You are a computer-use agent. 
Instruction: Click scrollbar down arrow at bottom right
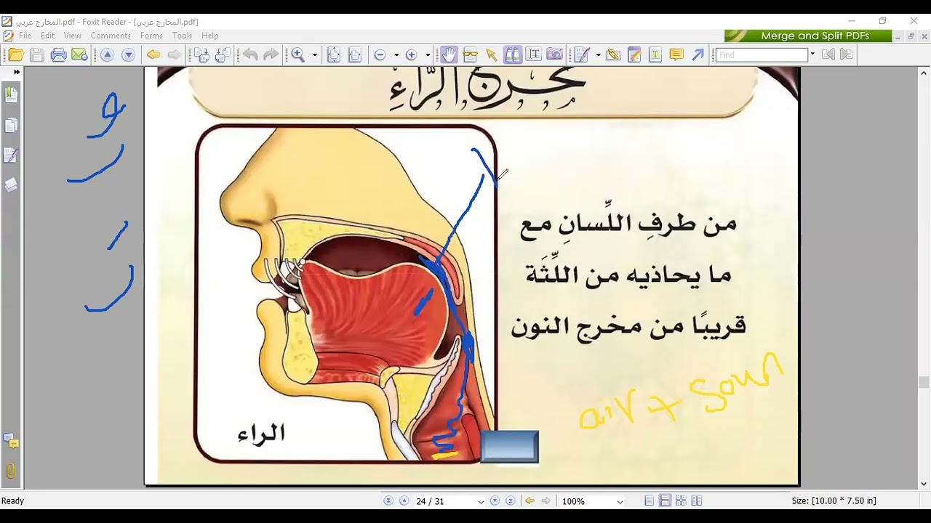click(924, 484)
